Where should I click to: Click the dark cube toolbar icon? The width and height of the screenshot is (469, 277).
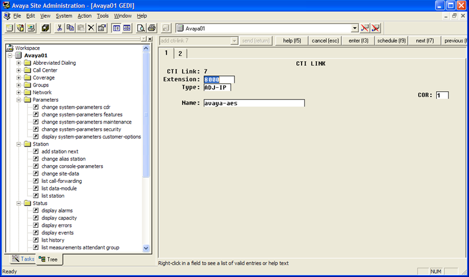[x=45, y=28]
